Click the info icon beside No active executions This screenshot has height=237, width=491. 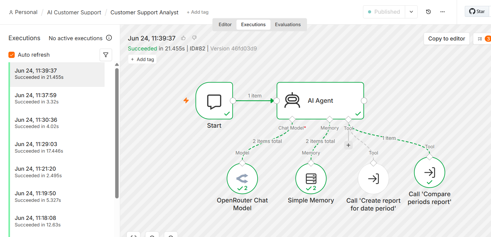coord(109,38)
